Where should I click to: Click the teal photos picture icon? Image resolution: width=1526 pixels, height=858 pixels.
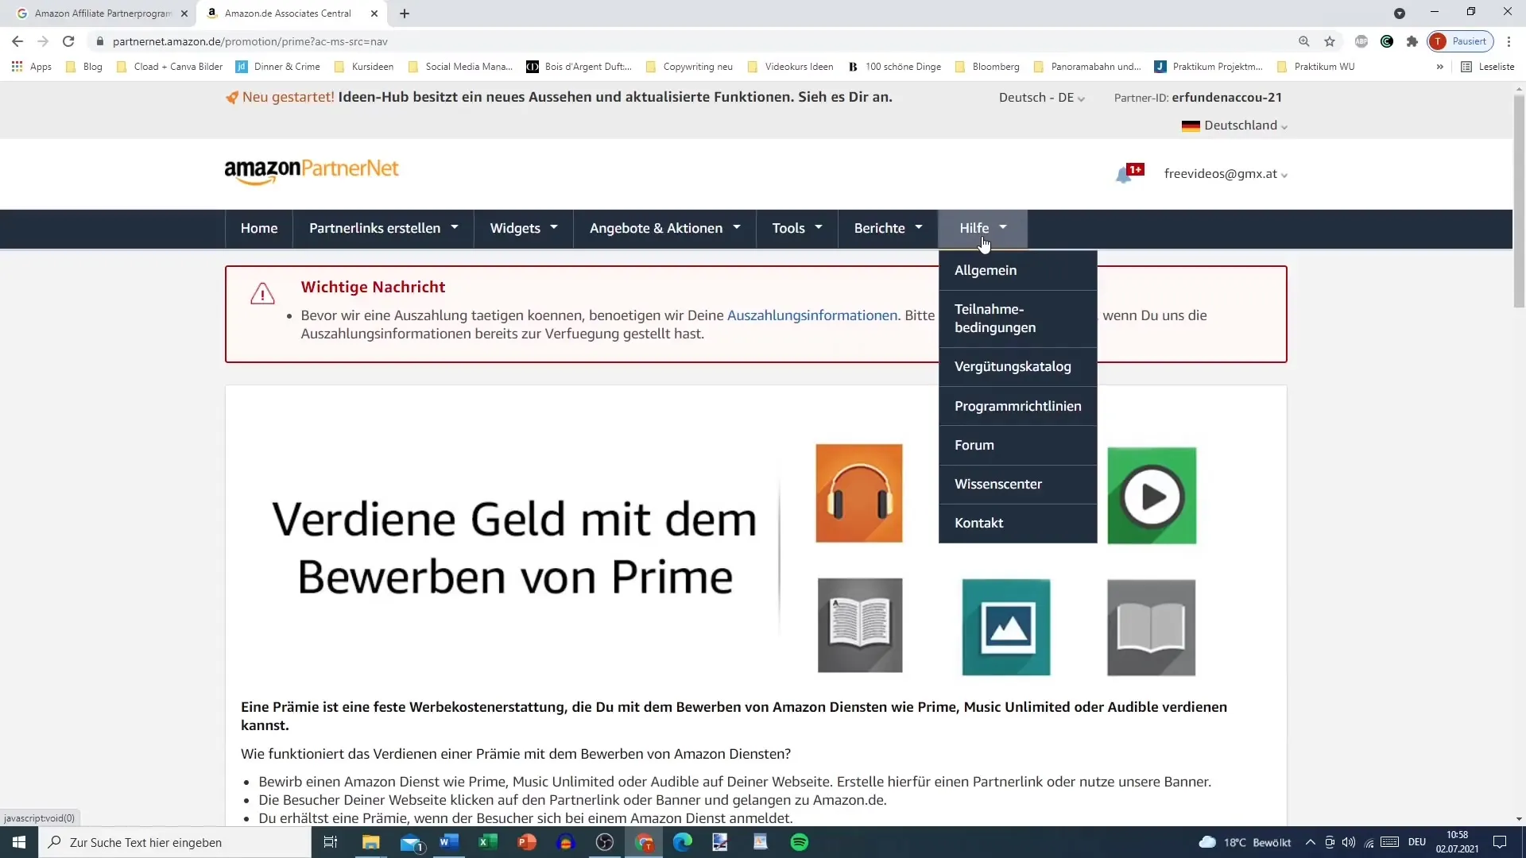[1006, 628]
